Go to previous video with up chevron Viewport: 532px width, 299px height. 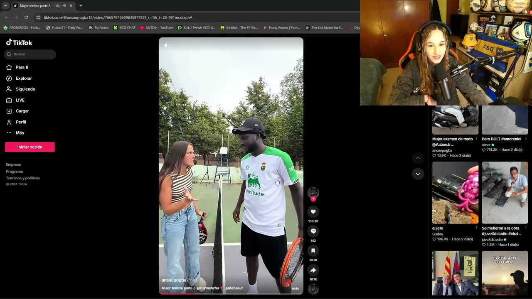point(418,158)
